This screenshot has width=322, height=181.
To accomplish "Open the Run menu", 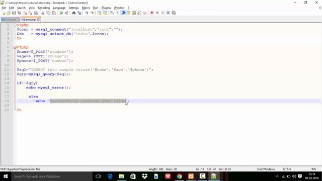I will [96, 8].
